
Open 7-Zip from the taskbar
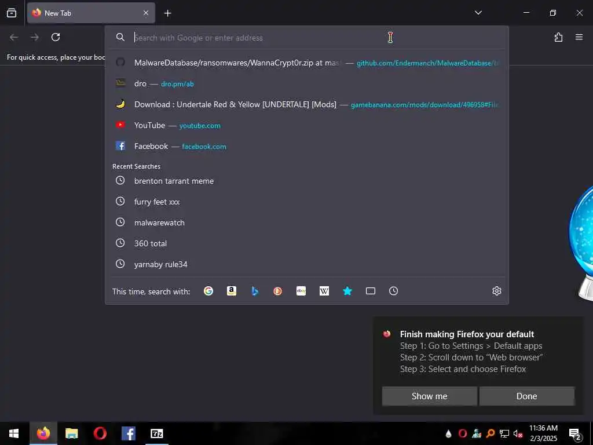coord(156,433)
